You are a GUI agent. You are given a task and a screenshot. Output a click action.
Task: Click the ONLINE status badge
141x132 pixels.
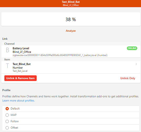(x=132, y=48)
